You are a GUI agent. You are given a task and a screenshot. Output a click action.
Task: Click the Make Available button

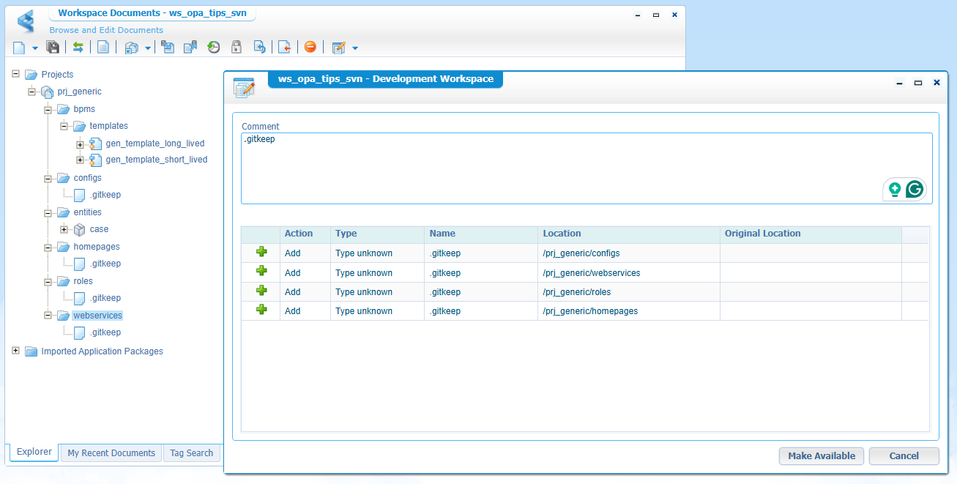click(822, 455)
